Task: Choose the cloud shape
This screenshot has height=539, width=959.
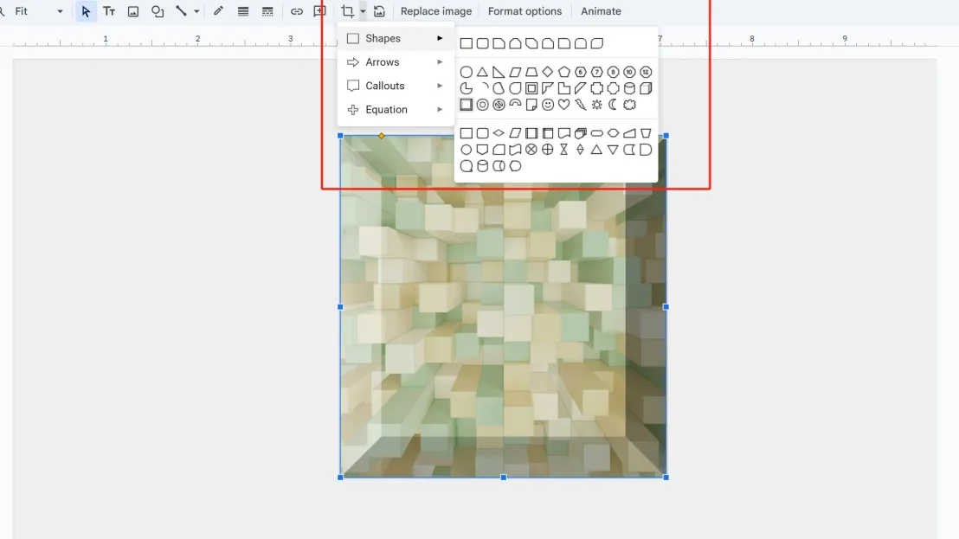Action: click(630, 105)
